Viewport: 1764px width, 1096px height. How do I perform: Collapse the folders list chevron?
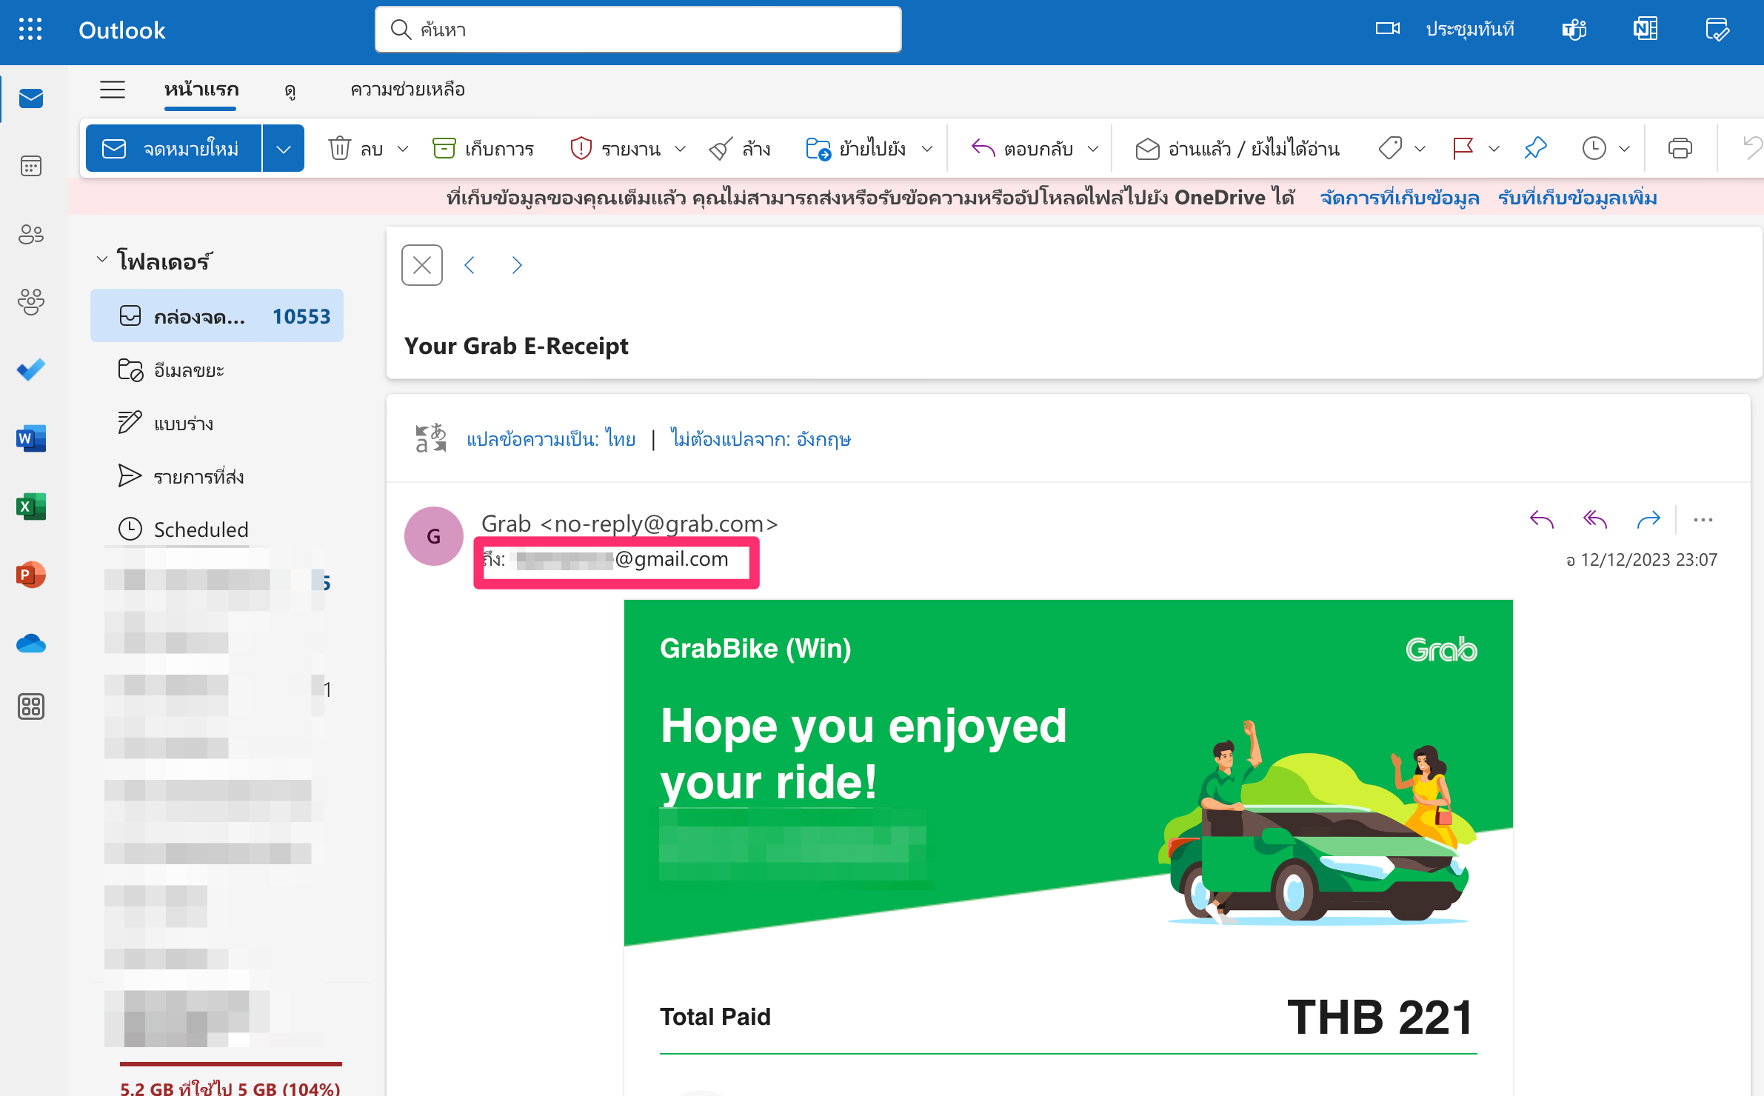(102, 260)
